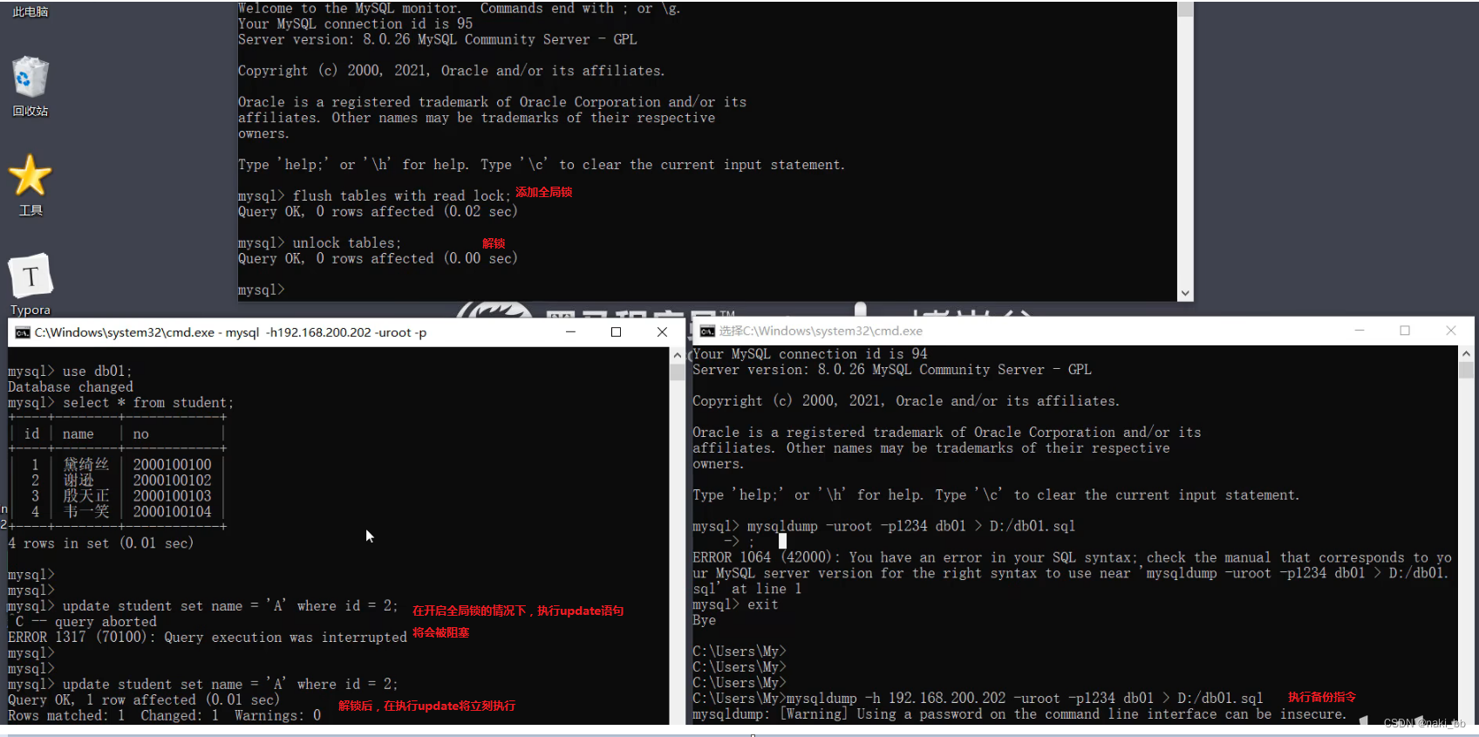Click 'Rows matched: 1' status line

[x=165, y=716]
